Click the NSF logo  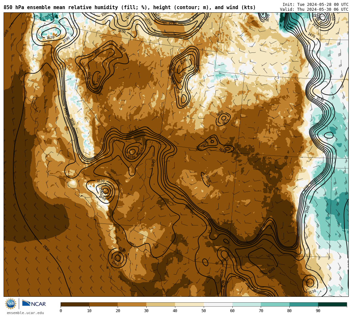11,304
